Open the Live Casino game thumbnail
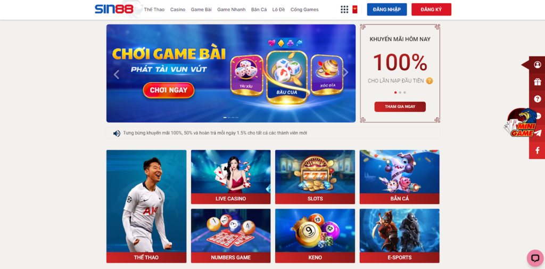This screenshot has width=545, height=269. (231, 177)
